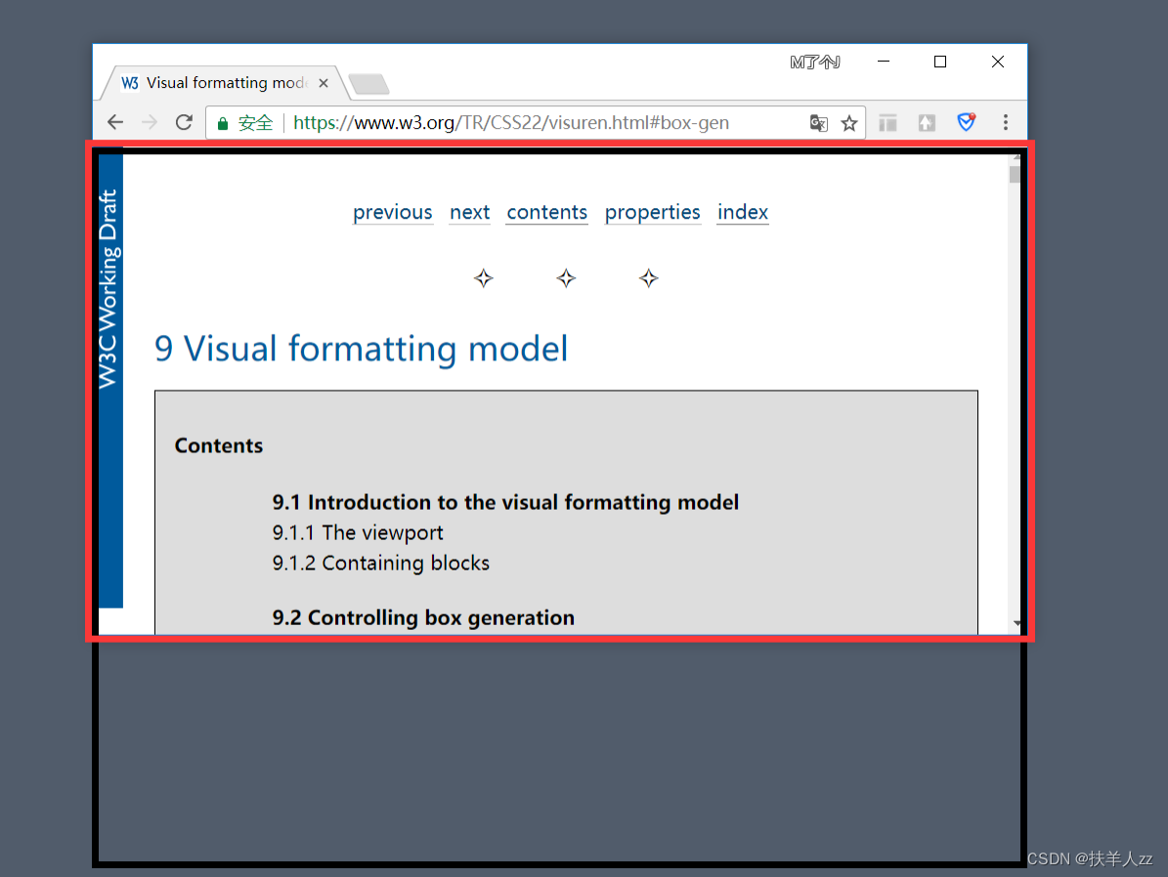Screen dimensions: 1168x877
Task: Reload the current page
Action: click(x=184, y=122)
